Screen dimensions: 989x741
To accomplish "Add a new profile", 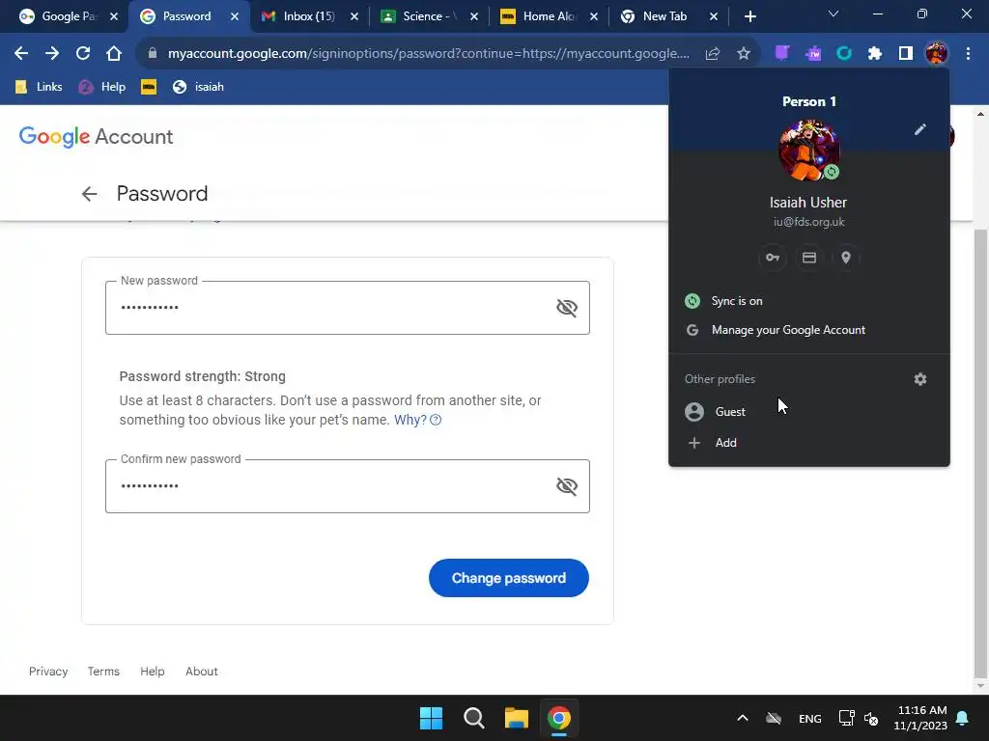I will coord(809,442).
